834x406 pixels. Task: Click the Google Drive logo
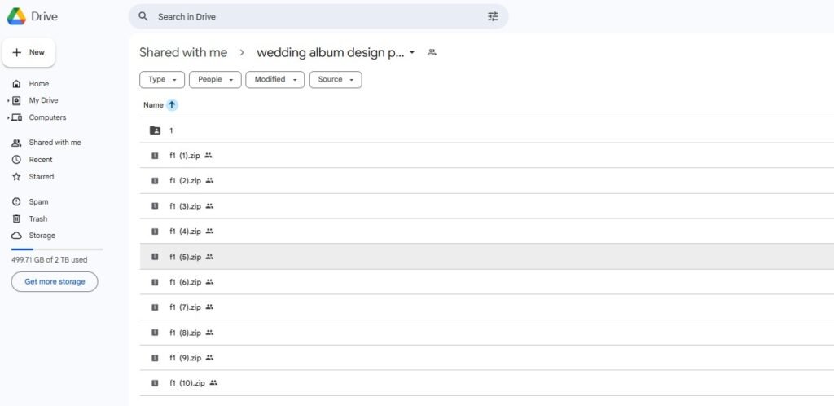18,16
